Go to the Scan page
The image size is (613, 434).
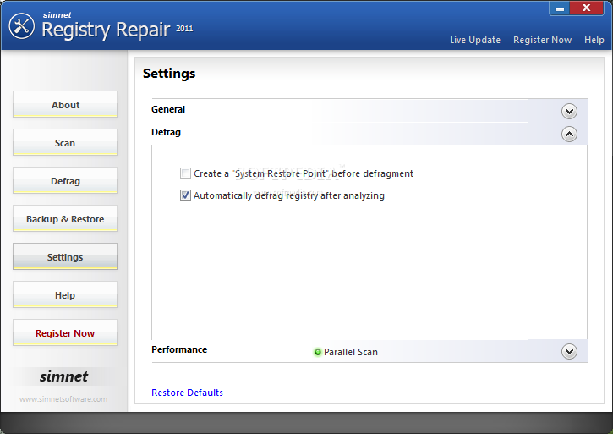tap(65, 142)
